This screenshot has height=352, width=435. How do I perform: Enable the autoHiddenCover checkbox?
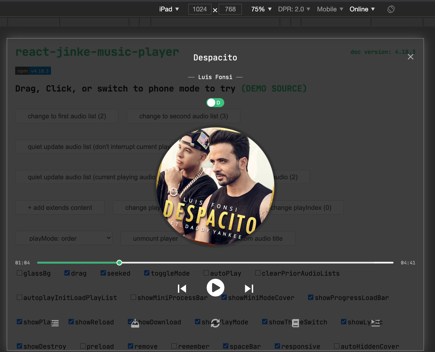point(337,346)
